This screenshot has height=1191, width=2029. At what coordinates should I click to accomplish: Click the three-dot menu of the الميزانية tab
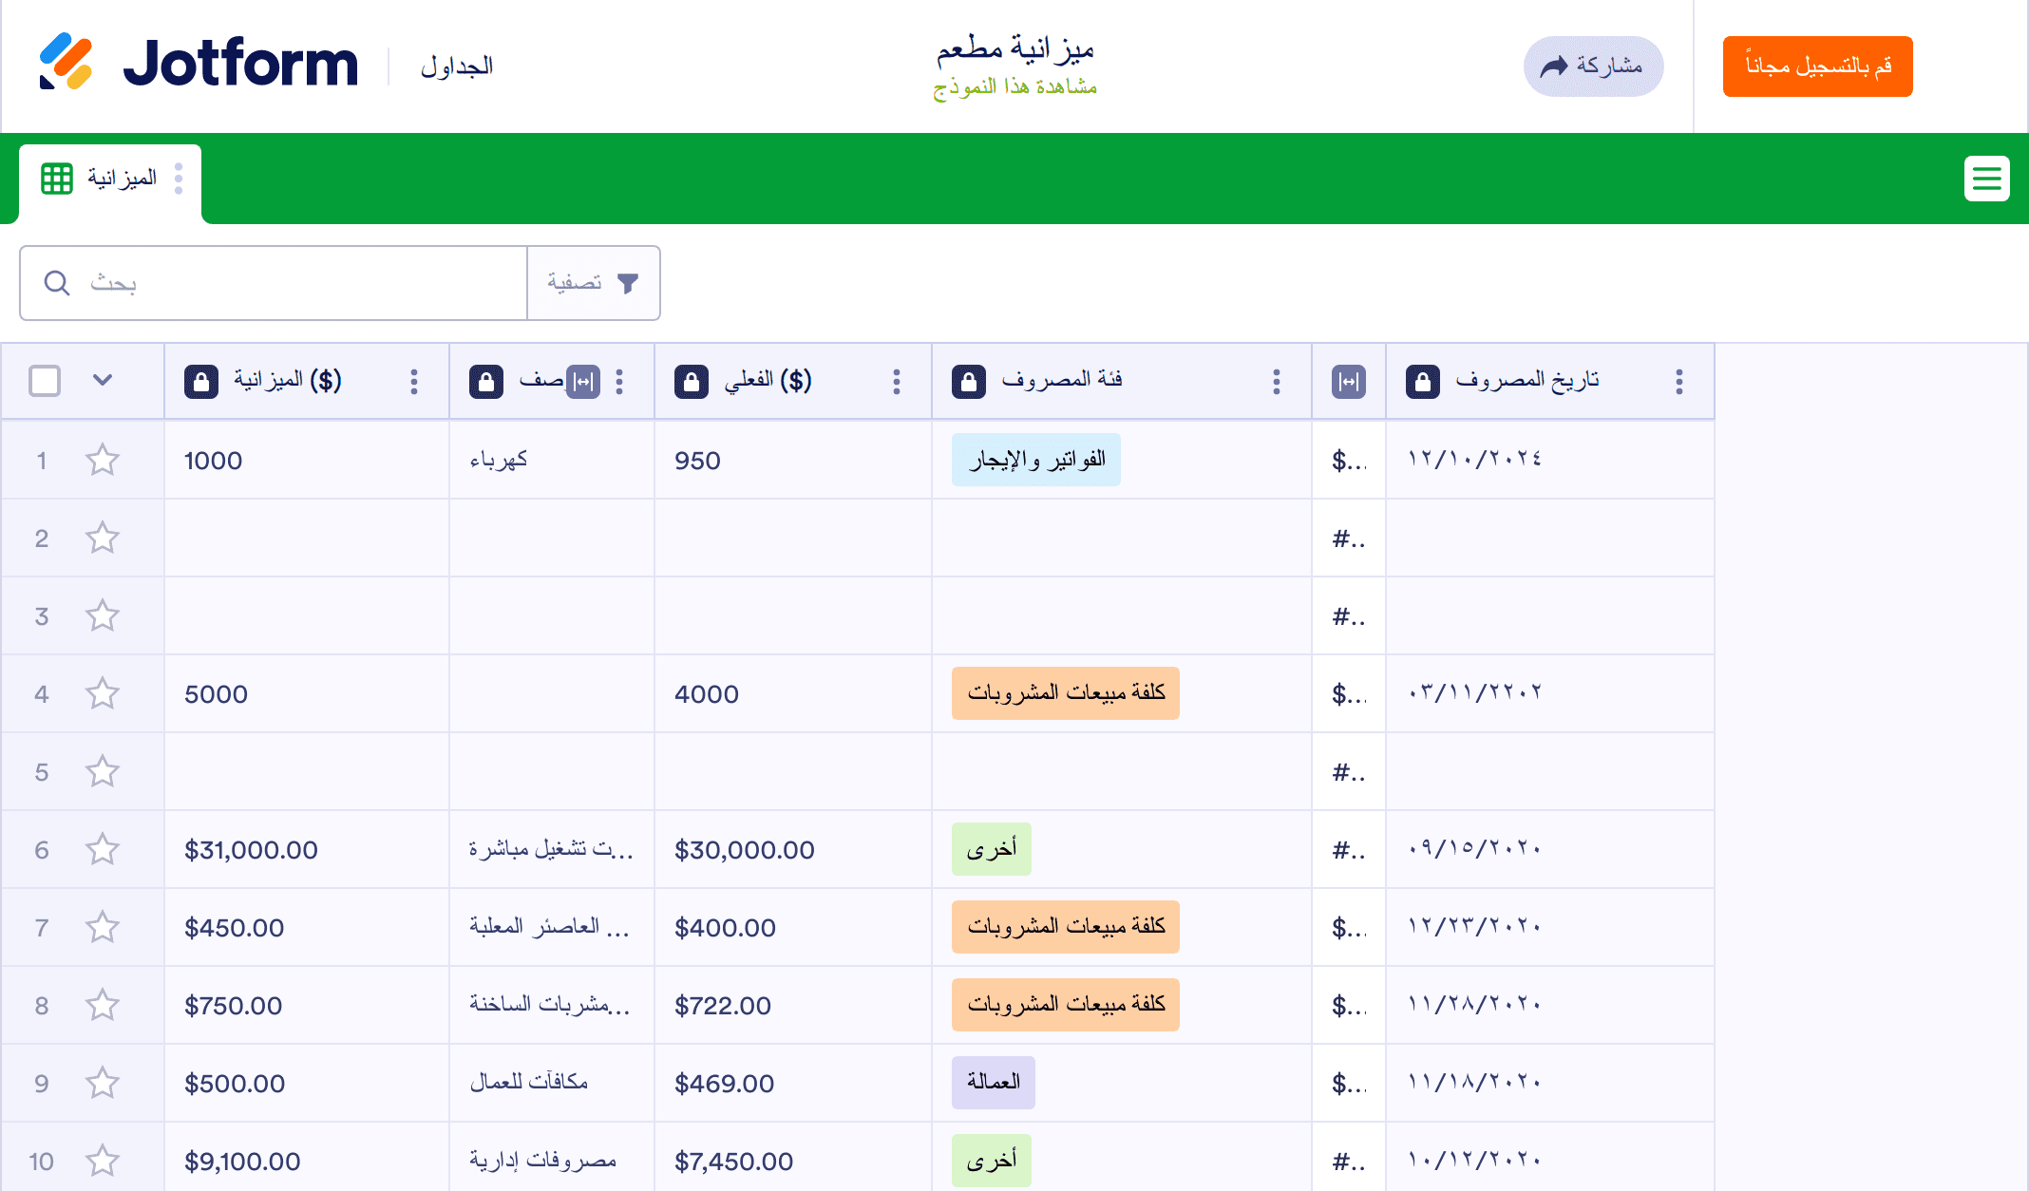(179, 179)
